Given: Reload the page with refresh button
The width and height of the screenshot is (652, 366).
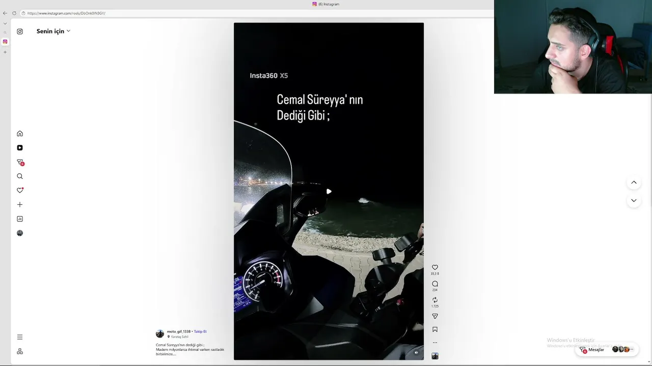Looking at the screenshot, I should [14, 13].
